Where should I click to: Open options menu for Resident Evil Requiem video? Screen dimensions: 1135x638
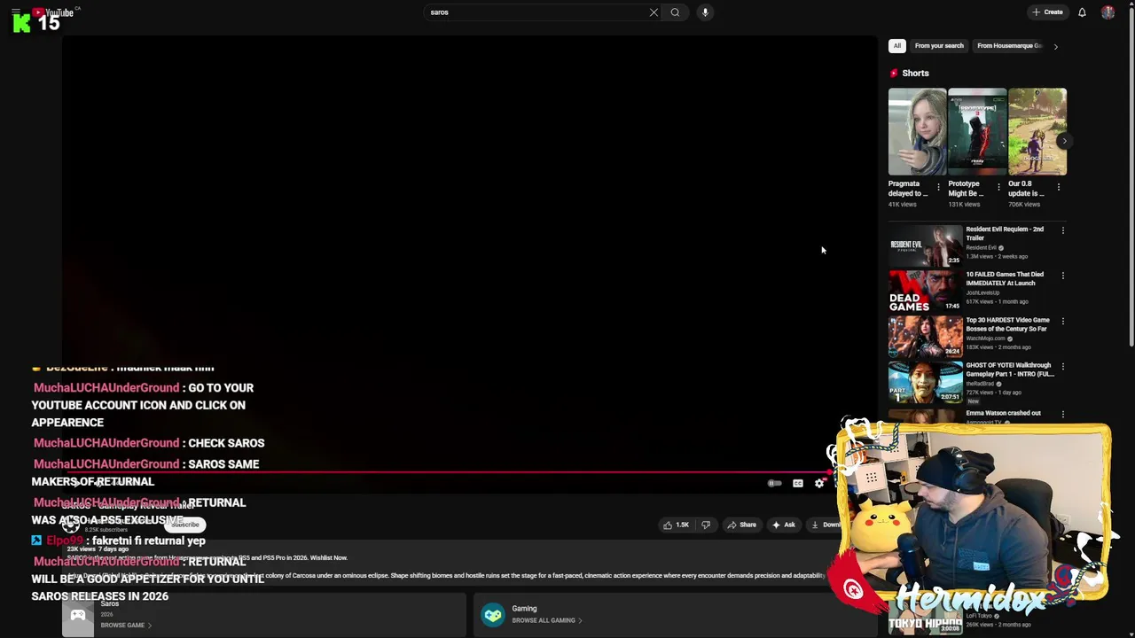(1062, 230)
